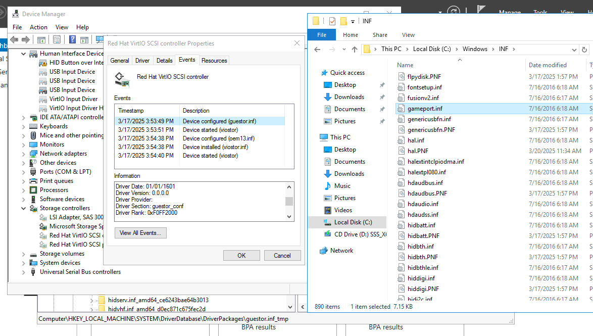Image resolution: width=593 pixels, height=336 pixels.
Task: Click Up arrow in INF Explorer window
Action: pos(355,49)
